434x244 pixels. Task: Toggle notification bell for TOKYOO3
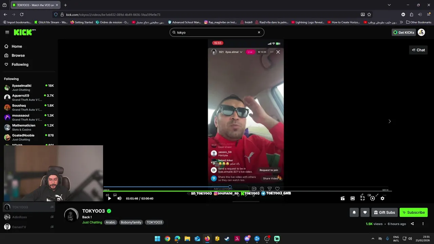[354, 212]
